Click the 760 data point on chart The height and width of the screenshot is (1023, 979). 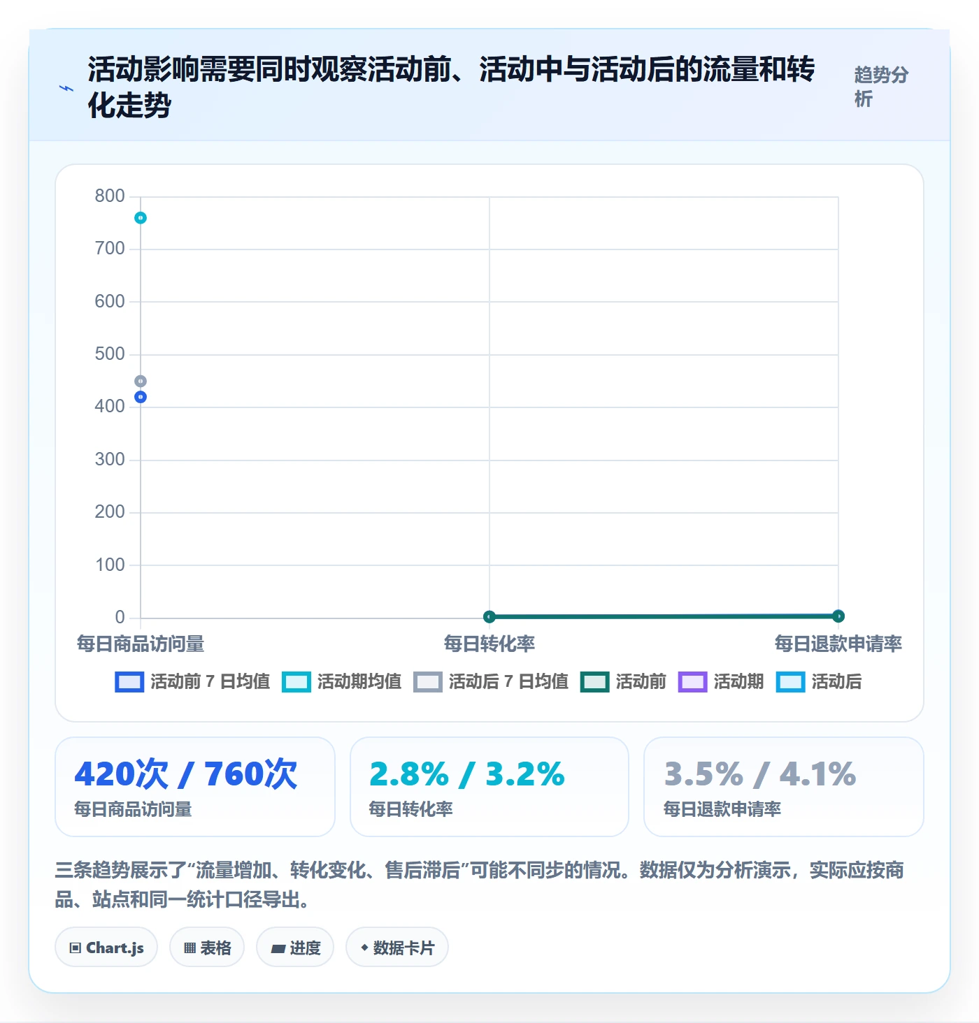click(x=141, y=218)
